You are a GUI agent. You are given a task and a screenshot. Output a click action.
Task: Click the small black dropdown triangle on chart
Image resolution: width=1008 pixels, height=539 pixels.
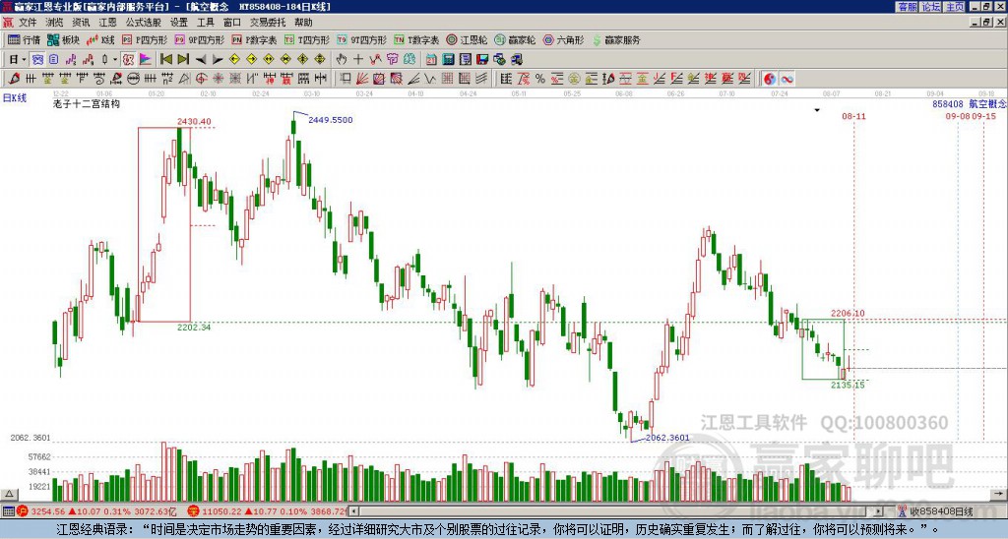tap(817, 110)
